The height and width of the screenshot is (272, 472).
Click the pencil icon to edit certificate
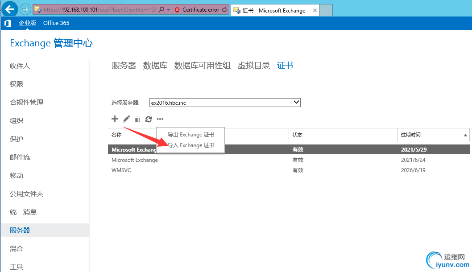pyautogui.click(x=126, y=119)
